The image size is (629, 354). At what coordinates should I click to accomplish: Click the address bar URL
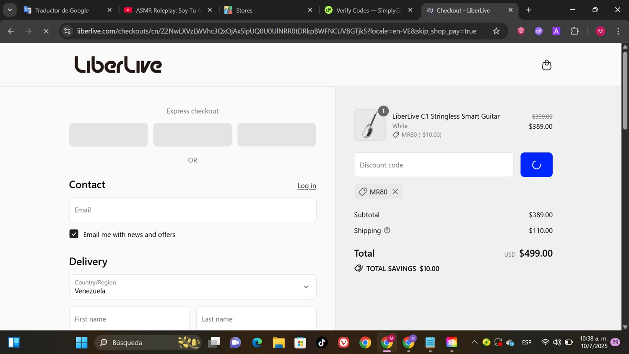[277, 31]
